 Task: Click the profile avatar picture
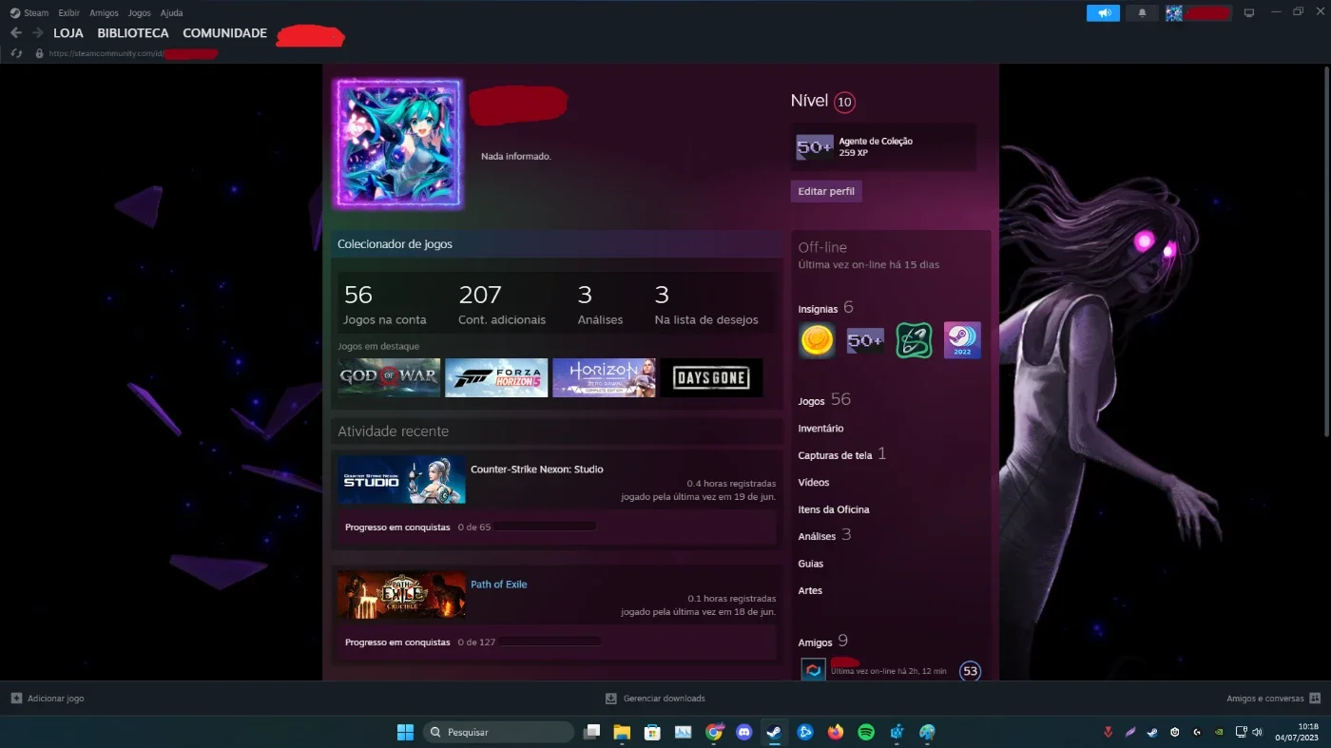398,144
